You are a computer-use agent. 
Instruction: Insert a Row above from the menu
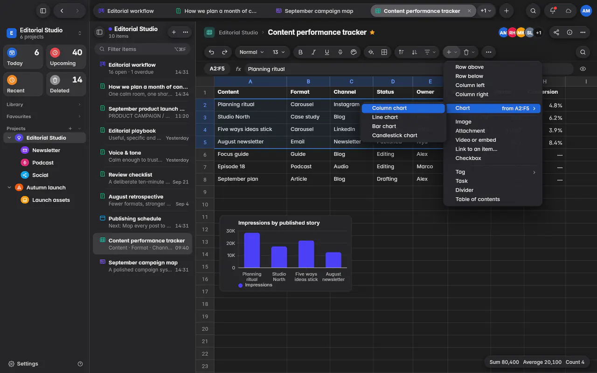coord(493,67)
